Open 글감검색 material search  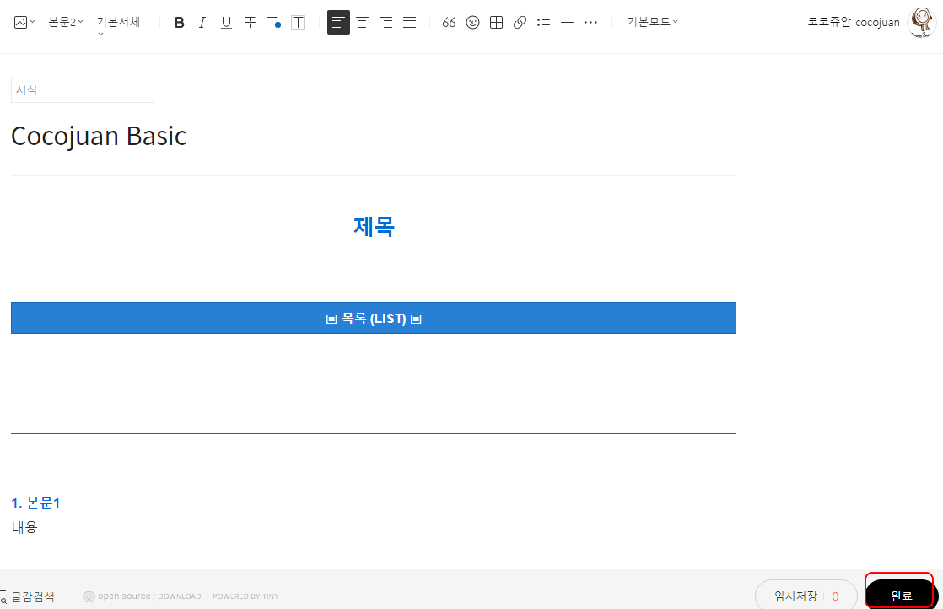click(x=28, y=596)
